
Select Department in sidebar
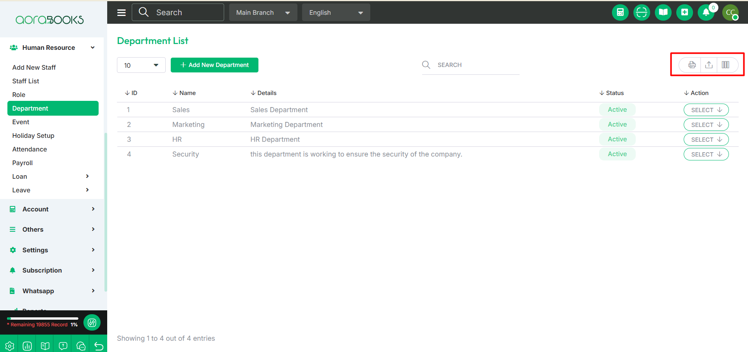point(53,108)
